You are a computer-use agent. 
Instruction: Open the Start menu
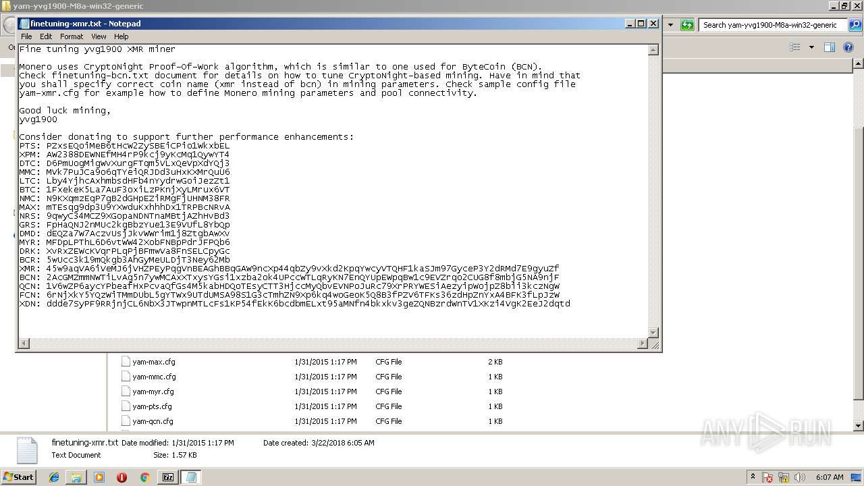click(x=19, y=477)
